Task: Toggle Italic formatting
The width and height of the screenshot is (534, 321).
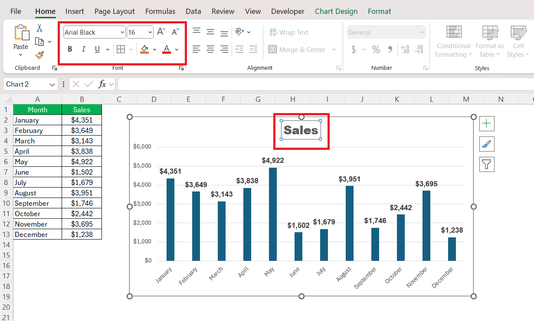Action: tap(84, 49)
